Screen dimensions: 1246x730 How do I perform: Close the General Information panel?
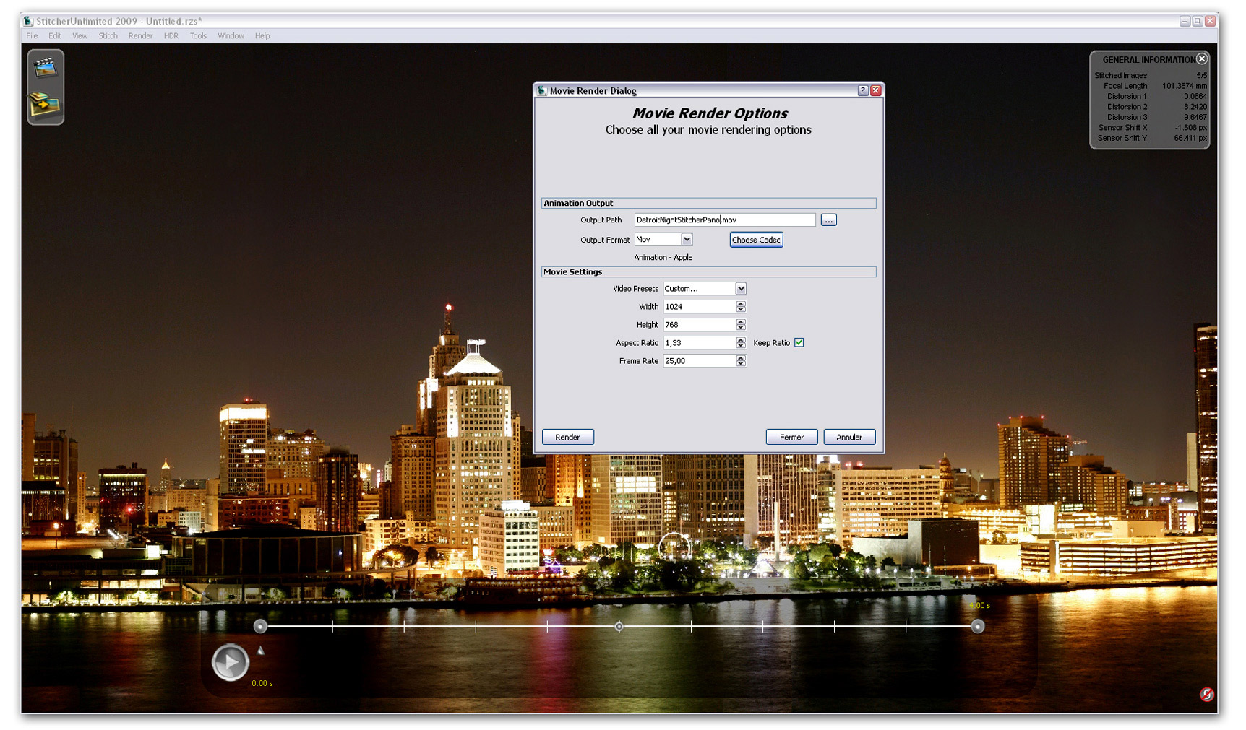pyautogui.click(x=1201, y=59)
